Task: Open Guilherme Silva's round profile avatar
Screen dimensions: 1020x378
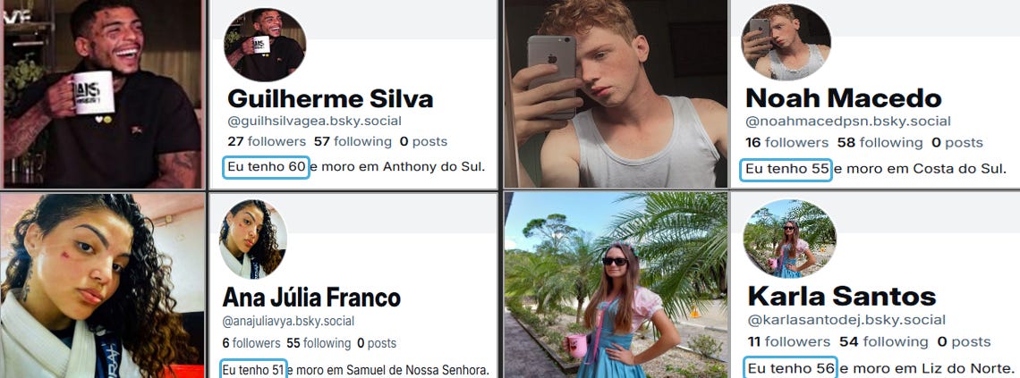Action: (x=265, y=45)
